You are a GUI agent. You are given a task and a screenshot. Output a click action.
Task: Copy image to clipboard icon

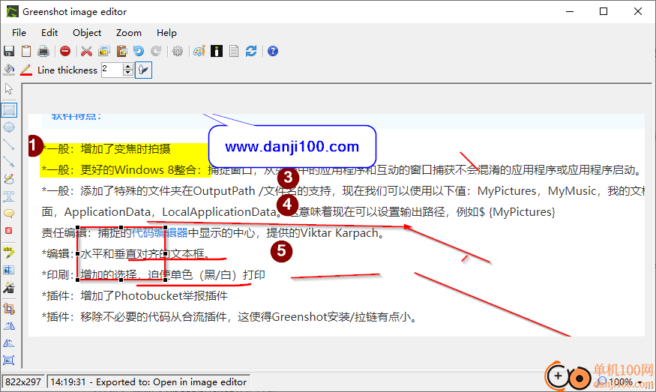[26, 51]
